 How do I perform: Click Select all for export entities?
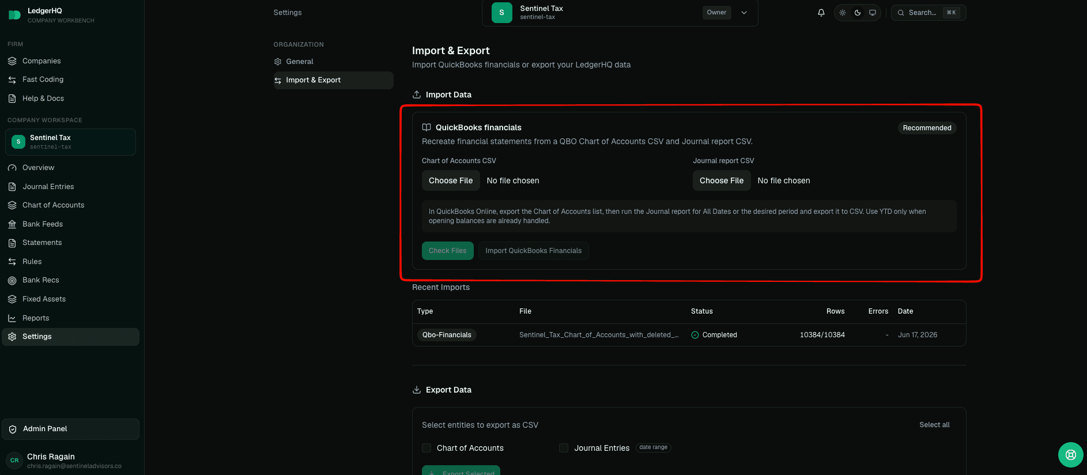click(x=934, y=425)
